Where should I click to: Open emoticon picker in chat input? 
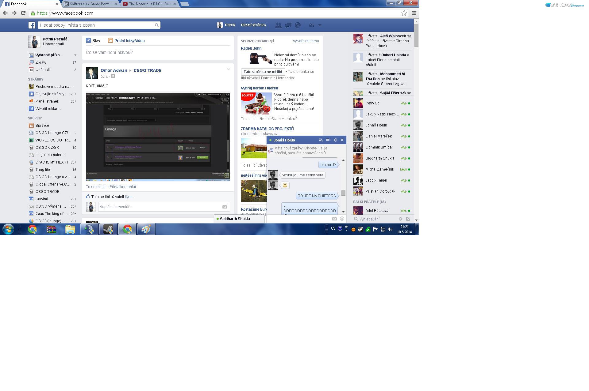pyautogui.click(x=342, y=219)
